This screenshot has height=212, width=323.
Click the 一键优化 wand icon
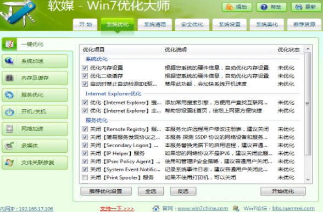click(9, 44)
